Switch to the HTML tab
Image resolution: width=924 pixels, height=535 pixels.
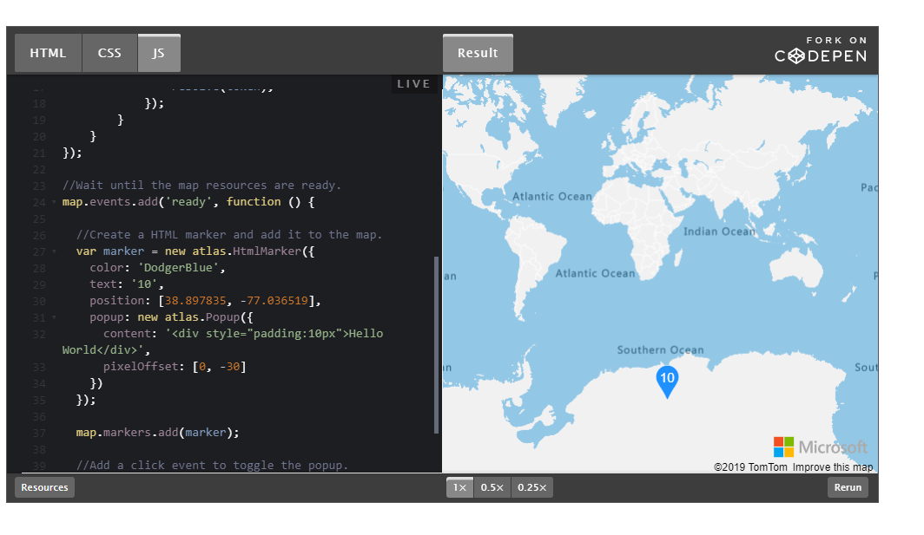[x=48, y=52]
